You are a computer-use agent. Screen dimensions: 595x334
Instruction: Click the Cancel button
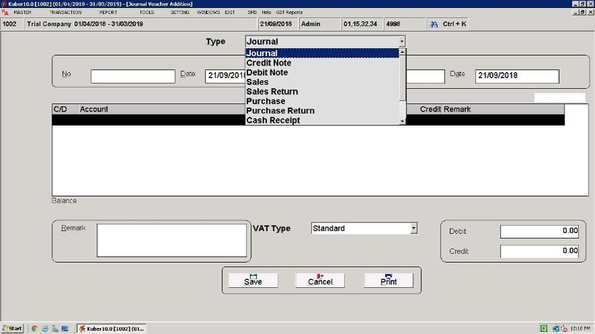320,281
